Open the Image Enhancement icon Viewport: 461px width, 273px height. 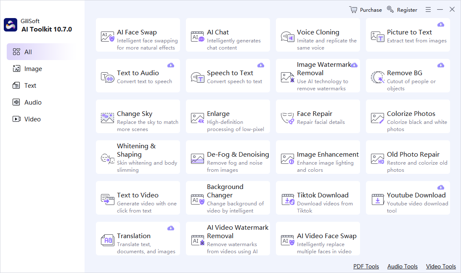coord(287,158)
